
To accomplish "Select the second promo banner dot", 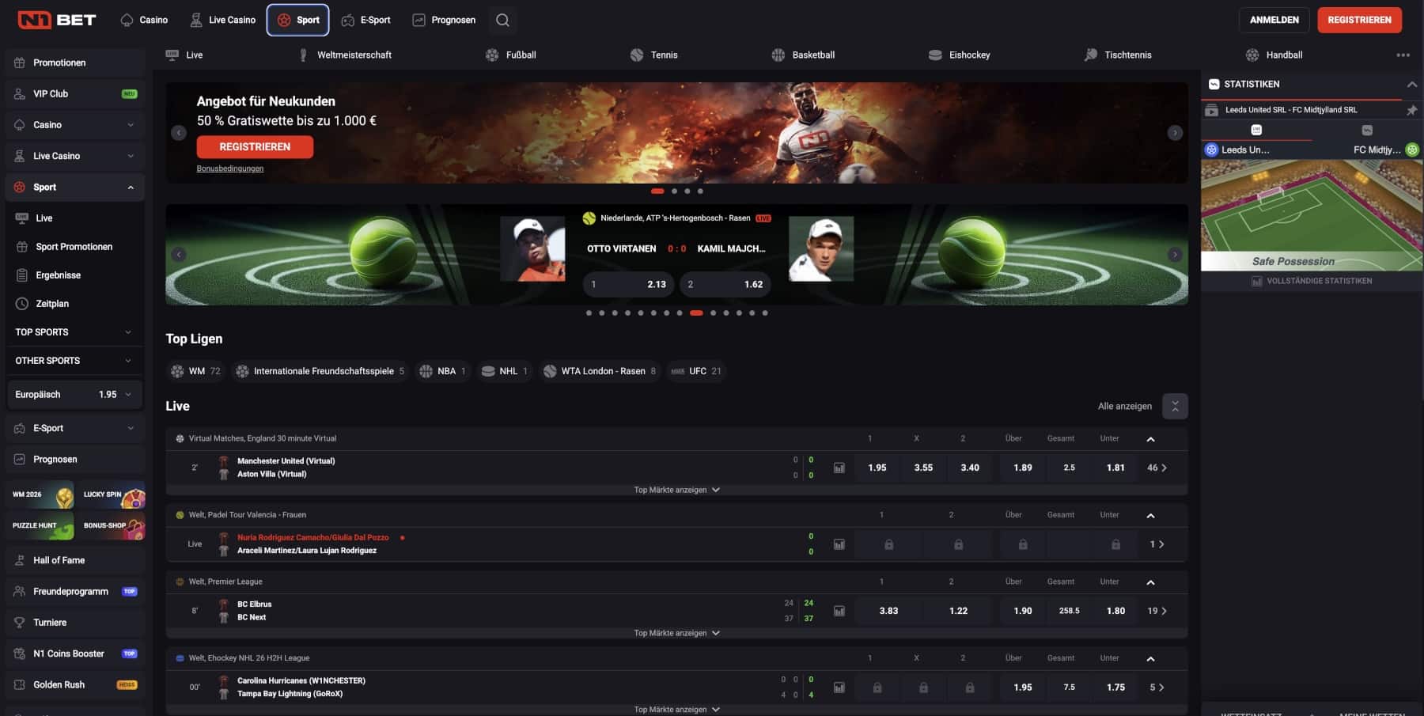I will point(674,191).
